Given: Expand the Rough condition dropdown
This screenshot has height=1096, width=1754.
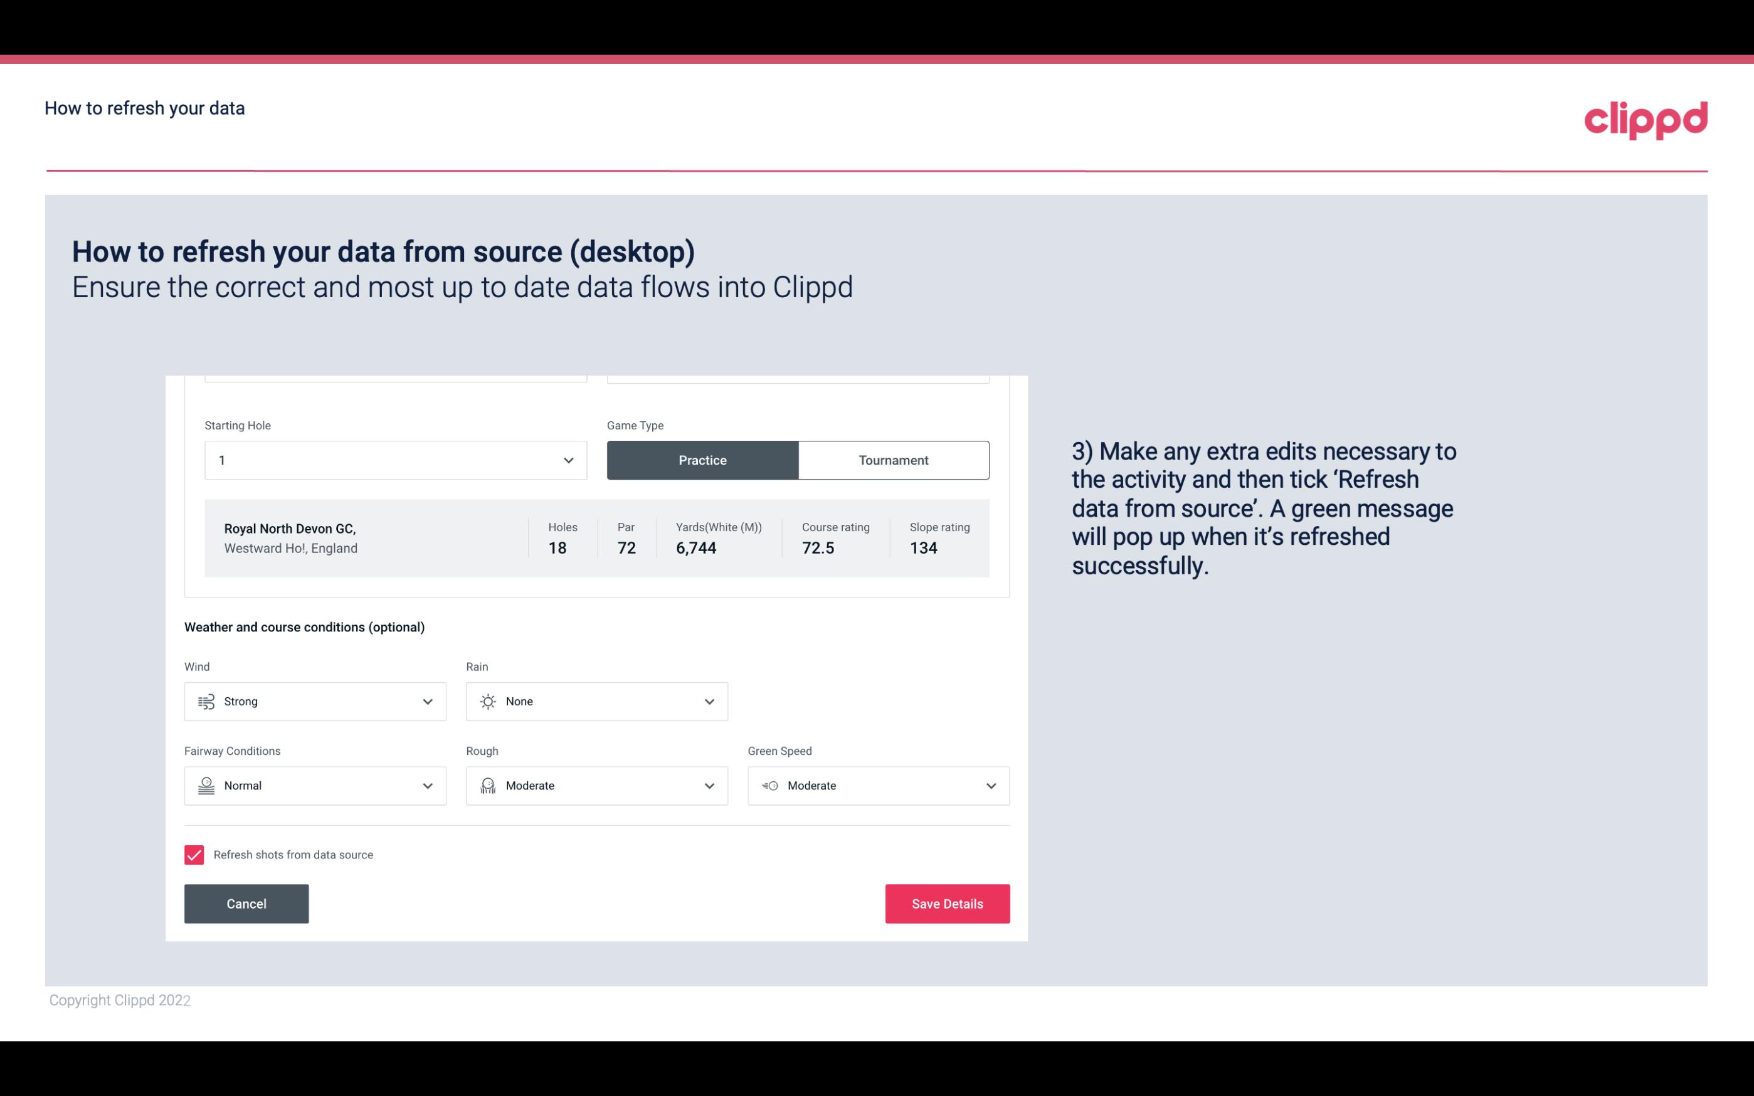Looking at the screenshot, I should pyautogui.click(x=710, y=786).
